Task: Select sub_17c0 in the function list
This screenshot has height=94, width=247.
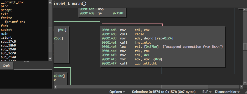Action: point(8,42)
